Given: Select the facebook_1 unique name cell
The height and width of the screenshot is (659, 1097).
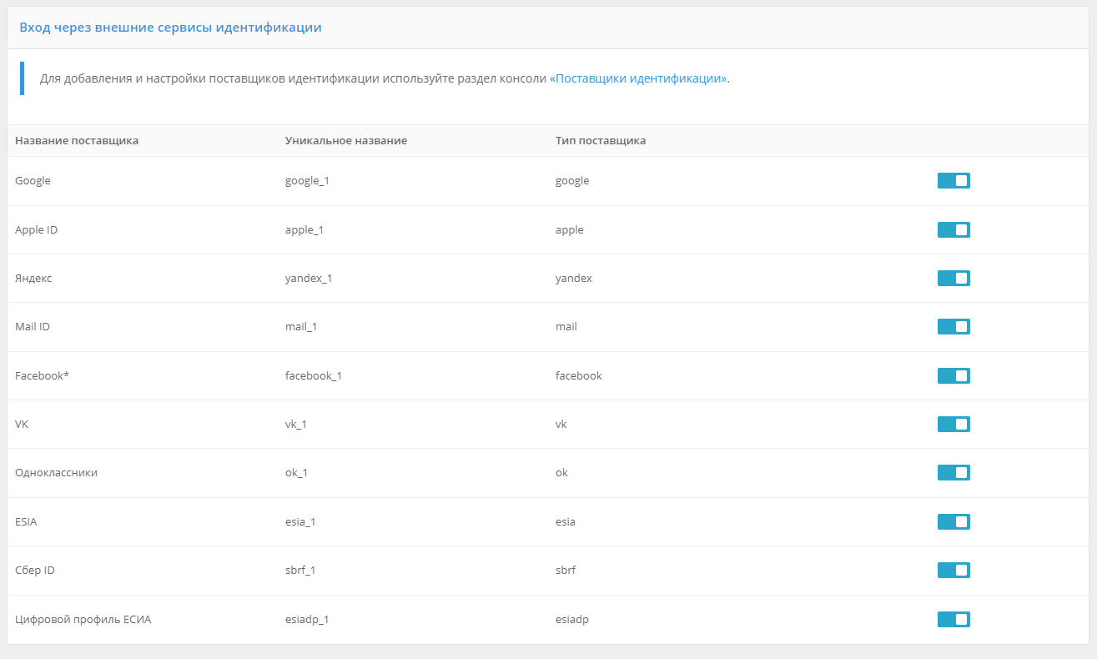Looking at the screenshot, I should tap(313, 375).
